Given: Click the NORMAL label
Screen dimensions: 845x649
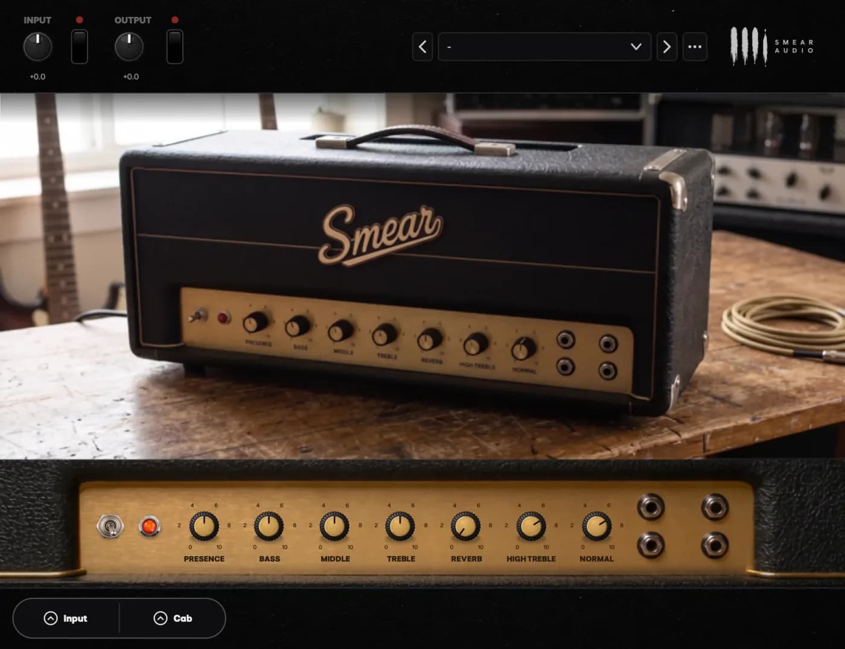Looking at the screenshot, I should [596, 559].
